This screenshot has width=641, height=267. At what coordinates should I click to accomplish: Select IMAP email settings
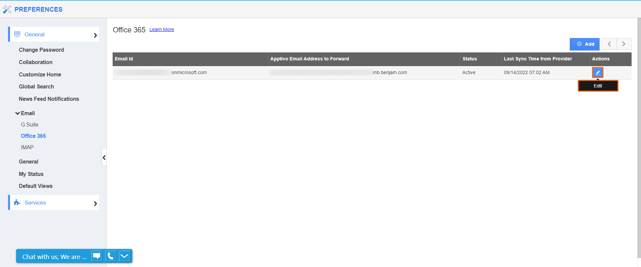27,147
